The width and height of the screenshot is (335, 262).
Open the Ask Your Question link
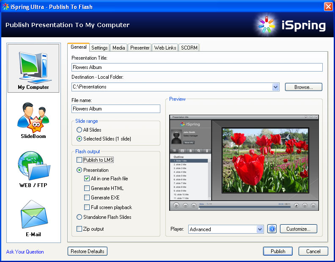(x=25, y=252)
